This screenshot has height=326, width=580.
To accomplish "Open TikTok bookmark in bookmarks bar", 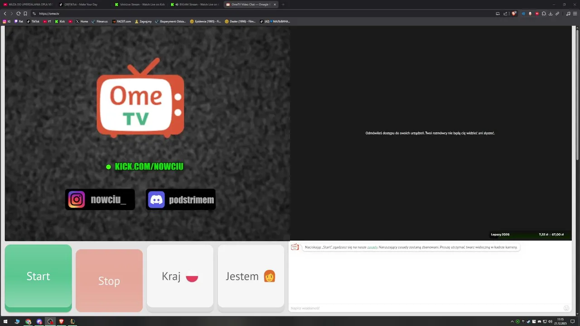I will (x=33, y=21).
